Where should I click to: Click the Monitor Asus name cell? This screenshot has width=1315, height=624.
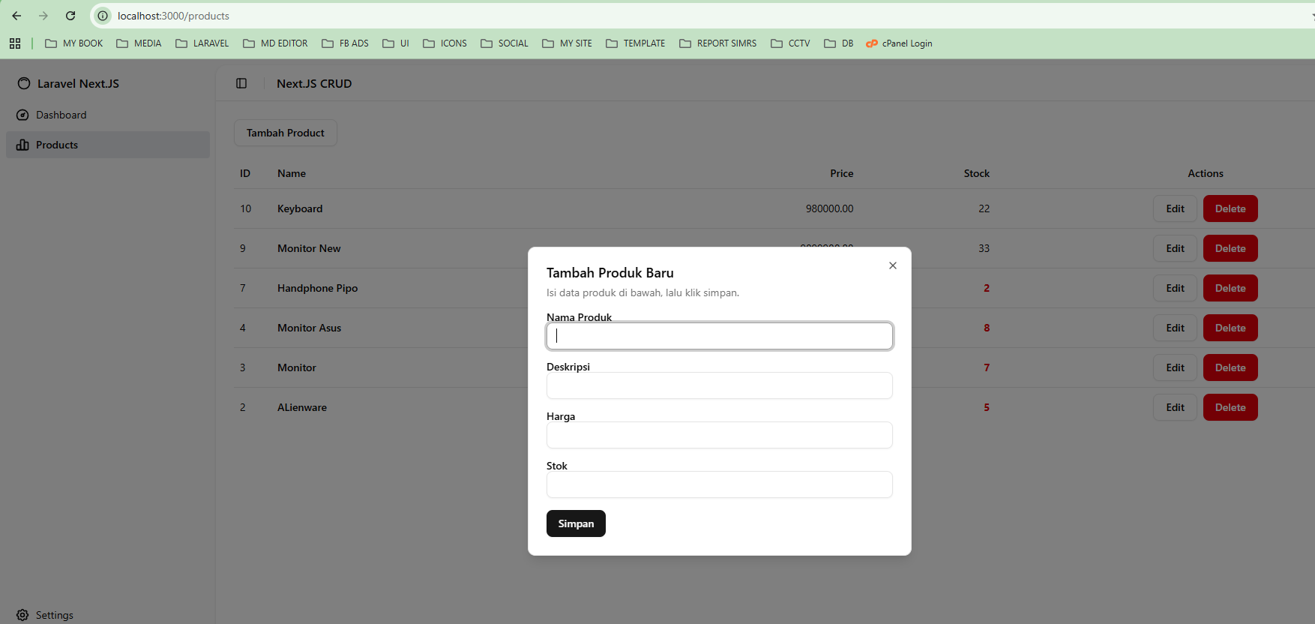pyautogui.click(x=309, y=328)
